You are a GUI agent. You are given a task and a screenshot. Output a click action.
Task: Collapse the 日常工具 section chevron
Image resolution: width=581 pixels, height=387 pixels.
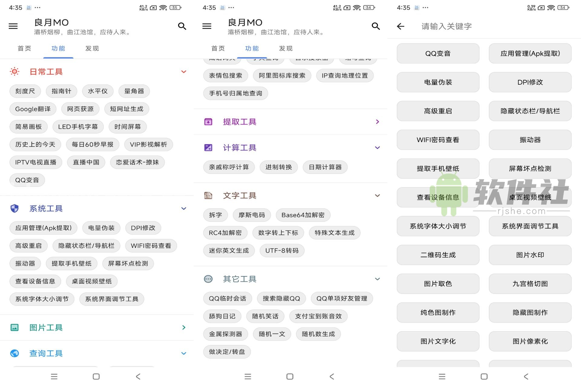[183, 72]
